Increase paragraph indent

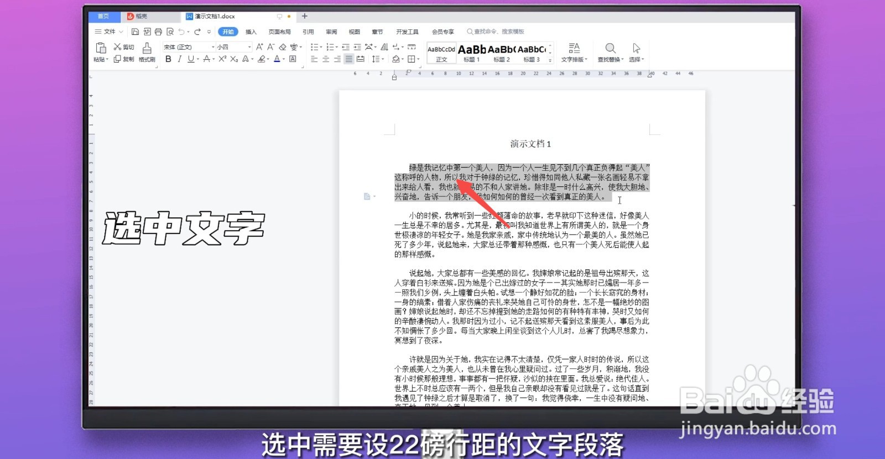357,47
